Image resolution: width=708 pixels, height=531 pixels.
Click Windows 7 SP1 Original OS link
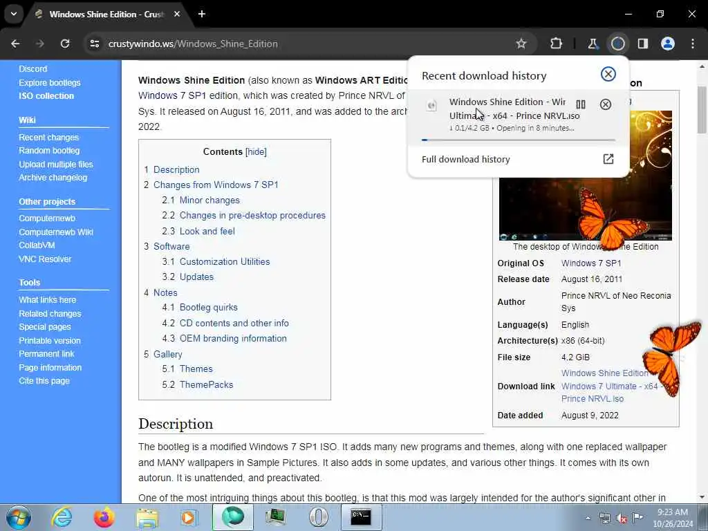pyautogui.click(x=591, y=263)
